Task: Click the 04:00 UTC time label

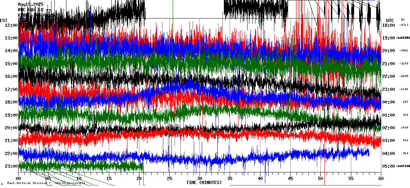Action: coord(389,153)
